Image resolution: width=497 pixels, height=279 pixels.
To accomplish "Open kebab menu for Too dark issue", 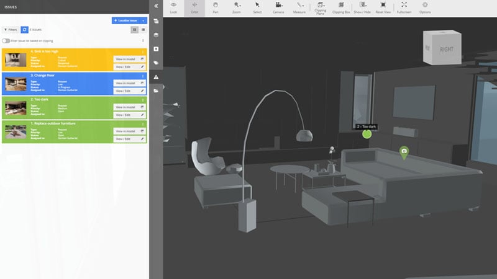I will click(x=143, y=100).
